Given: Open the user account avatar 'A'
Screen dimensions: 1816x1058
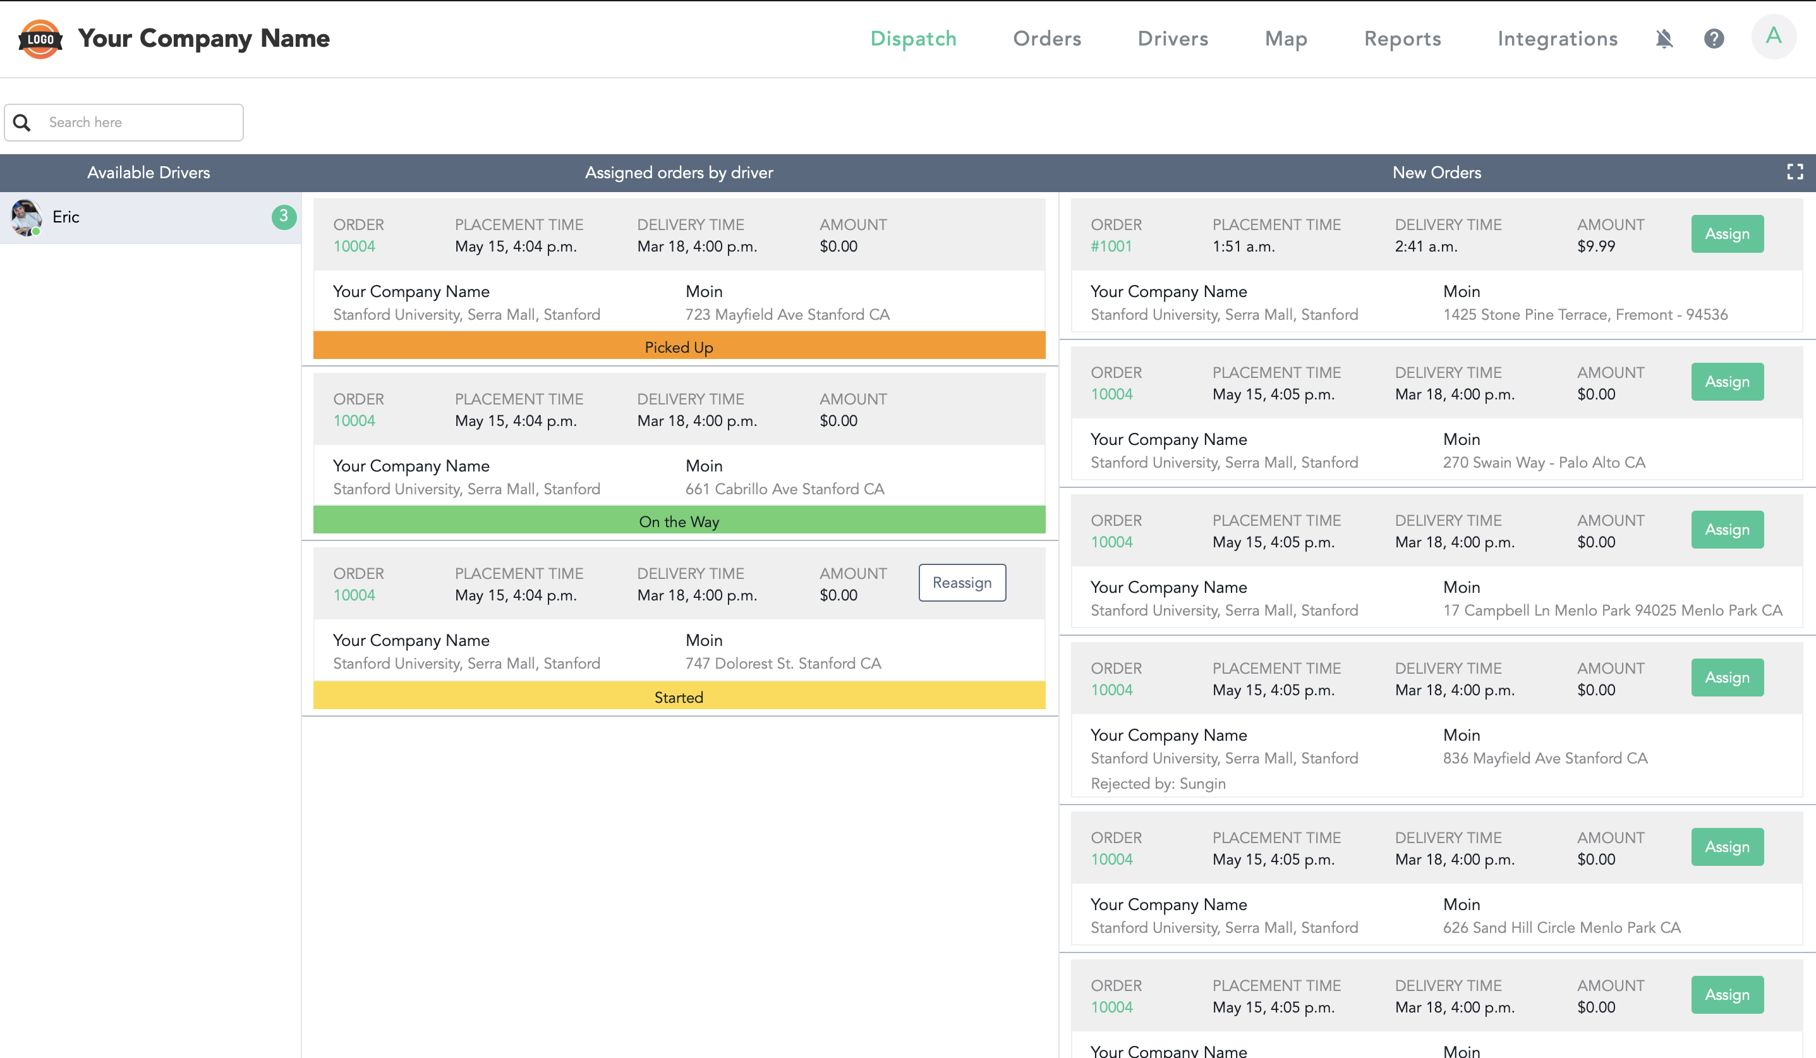Looking at the screenshot, I should point(1773,37).
